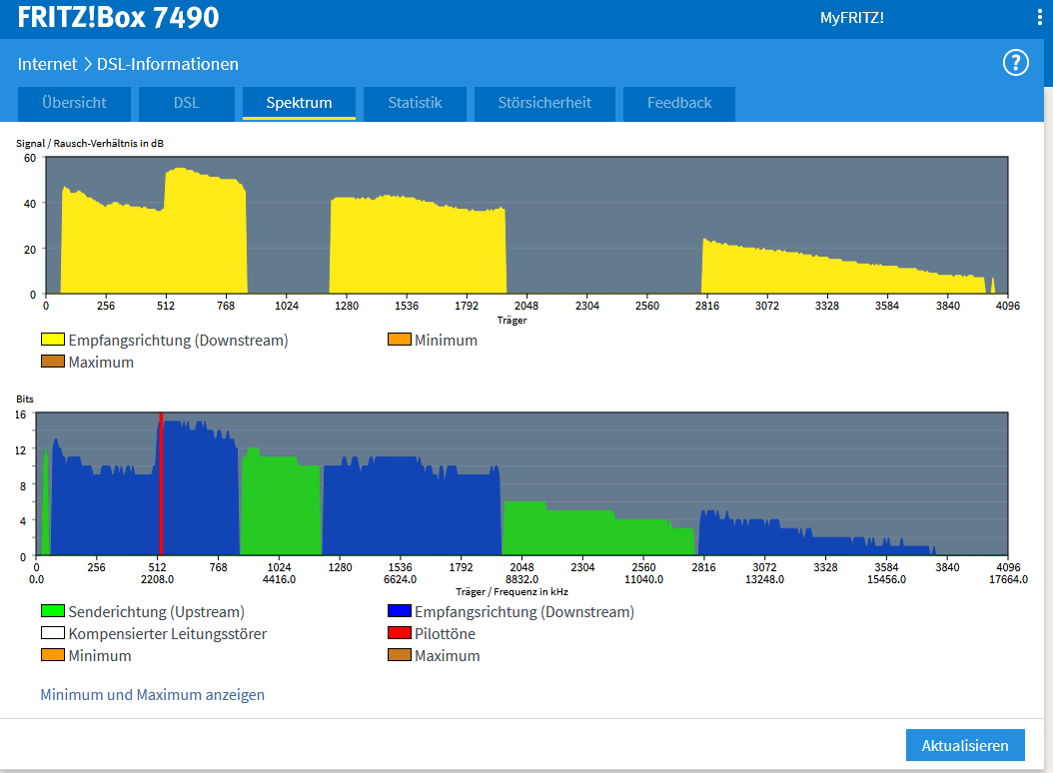Click the green Senderichtung legend swatch

pos(52,611)
